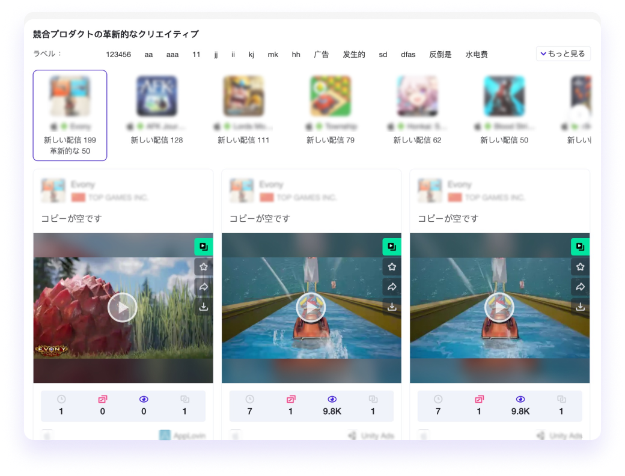Expand labels with もっと見る button
Screen dimensions: 625x476
[563, 53]
